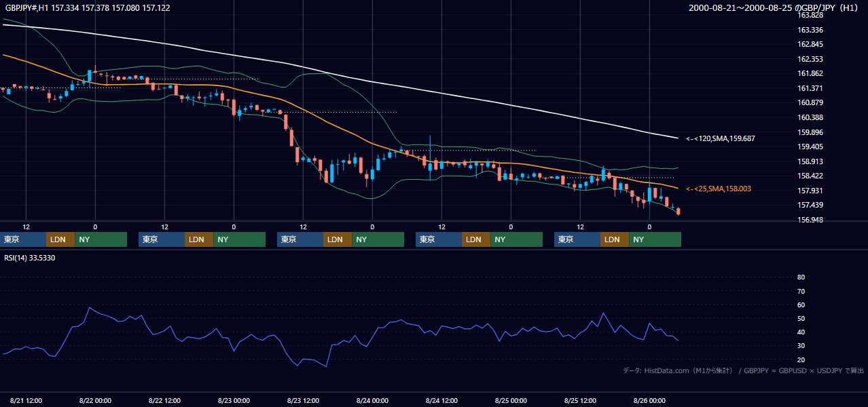This screenshot has width=868, height=407.
Task: Click the 157.931 price axis label
Action: click(810, 191)
